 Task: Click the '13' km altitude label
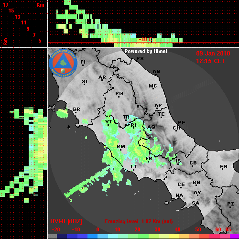(x=18, y=17)
